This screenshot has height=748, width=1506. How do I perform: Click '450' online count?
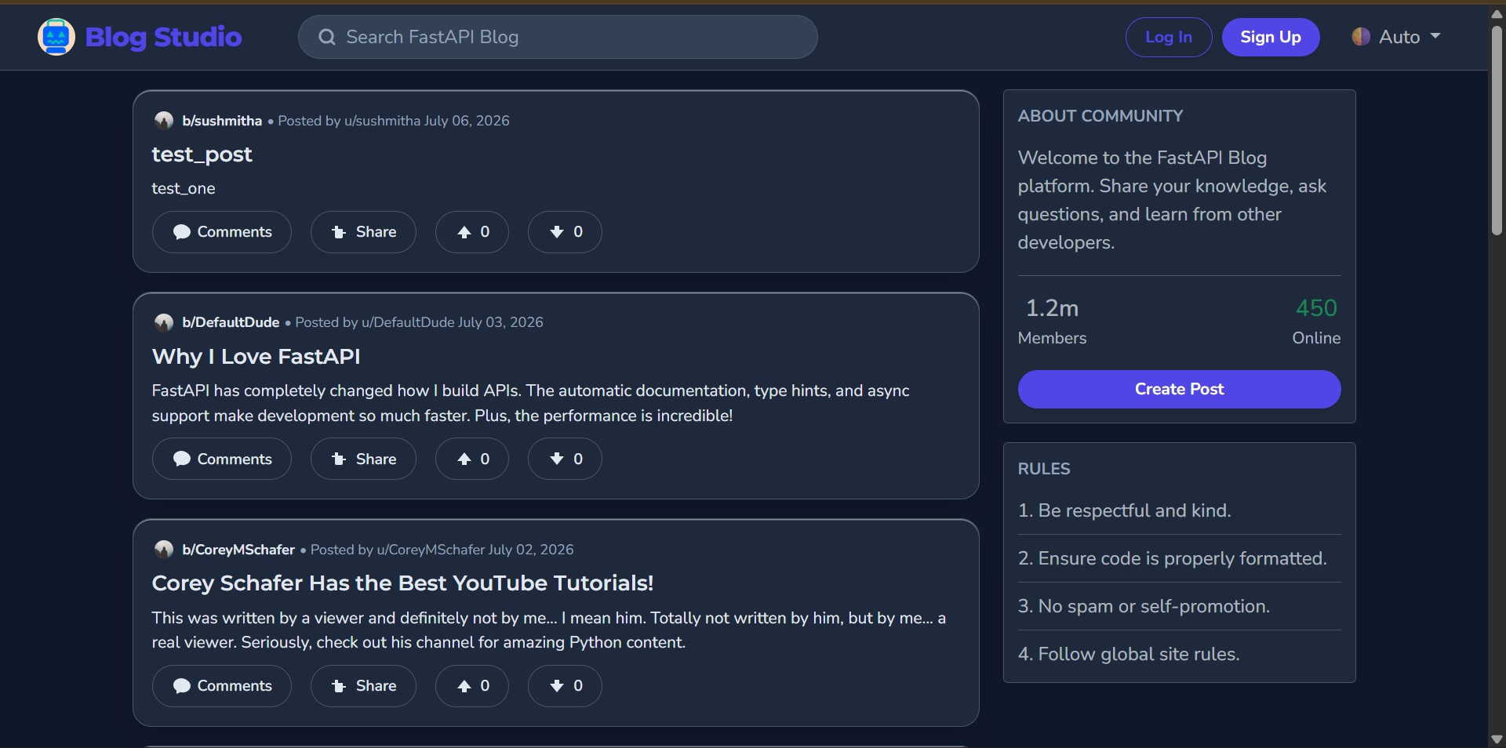1316,308
